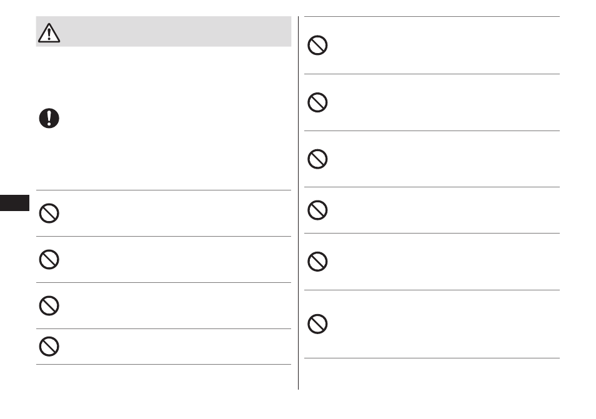Click the warning triangle icon in the gray header
The height and width of the screenshot is (419, 596).
click(49, 33)
